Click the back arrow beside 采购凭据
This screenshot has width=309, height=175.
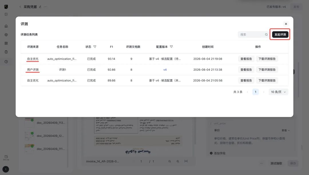click(20, 7)
